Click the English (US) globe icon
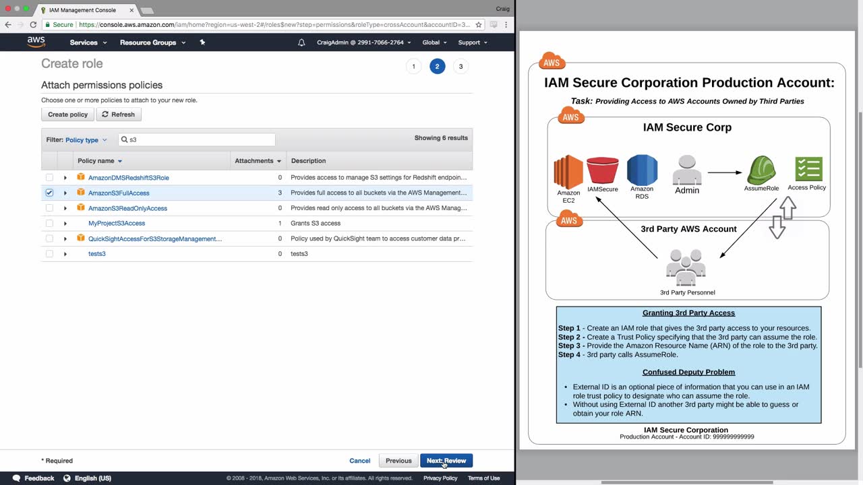Image resolution: width=863 pixels, height=485 pixels. tap(67, 478)
